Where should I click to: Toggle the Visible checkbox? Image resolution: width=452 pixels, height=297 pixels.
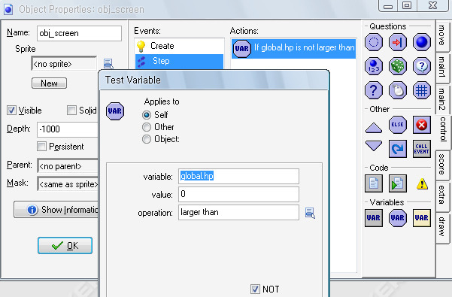[x=11, y=111]
